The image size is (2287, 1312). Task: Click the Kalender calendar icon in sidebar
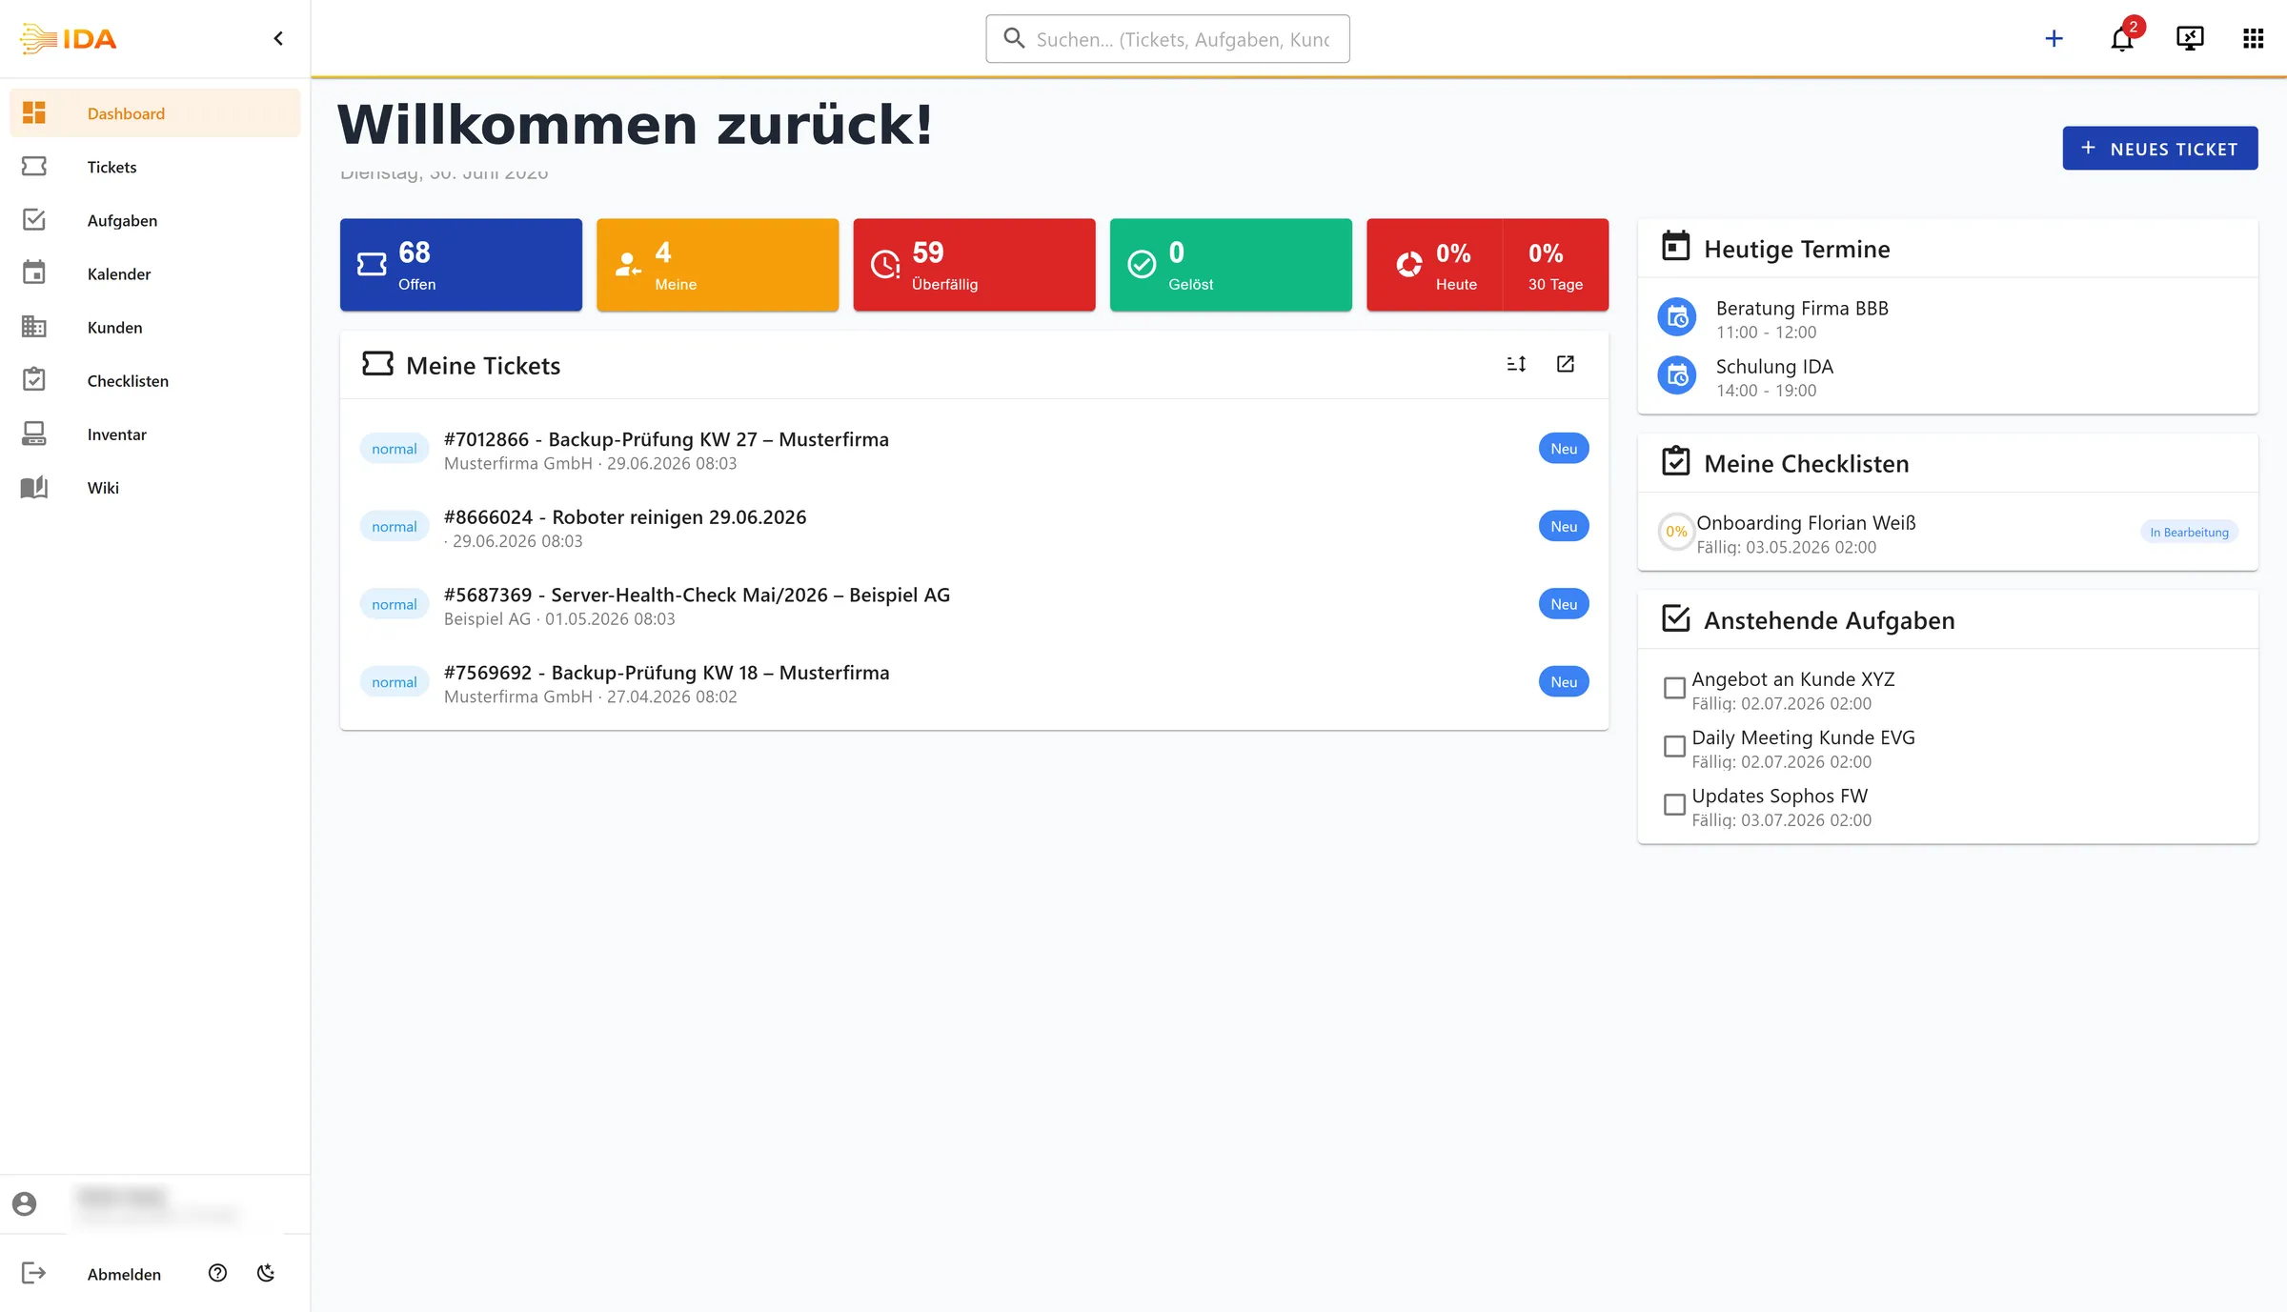(34, 272)
